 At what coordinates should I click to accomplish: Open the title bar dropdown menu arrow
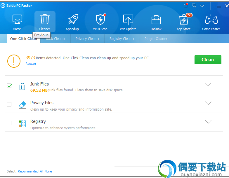click(202, 6)
